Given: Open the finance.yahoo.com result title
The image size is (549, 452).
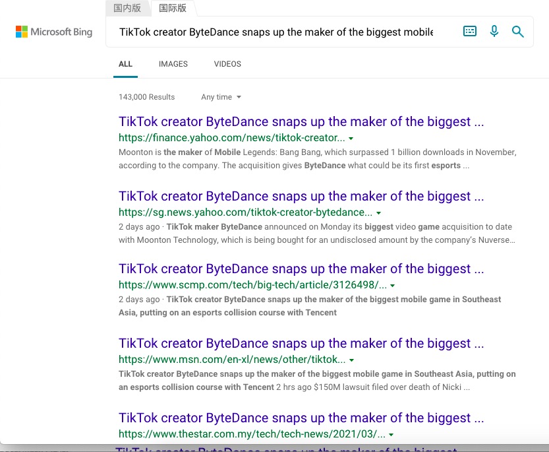Looking at the screenshot, I should [x=301, y=121].
